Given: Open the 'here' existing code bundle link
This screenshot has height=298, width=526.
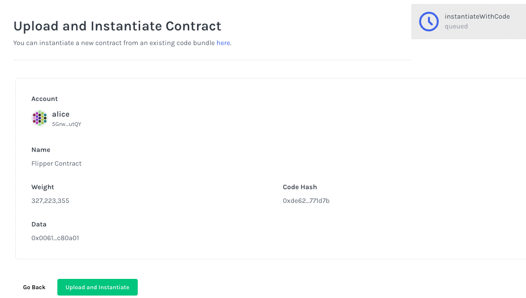Looking at the screenshot, I should coord(223,43).
